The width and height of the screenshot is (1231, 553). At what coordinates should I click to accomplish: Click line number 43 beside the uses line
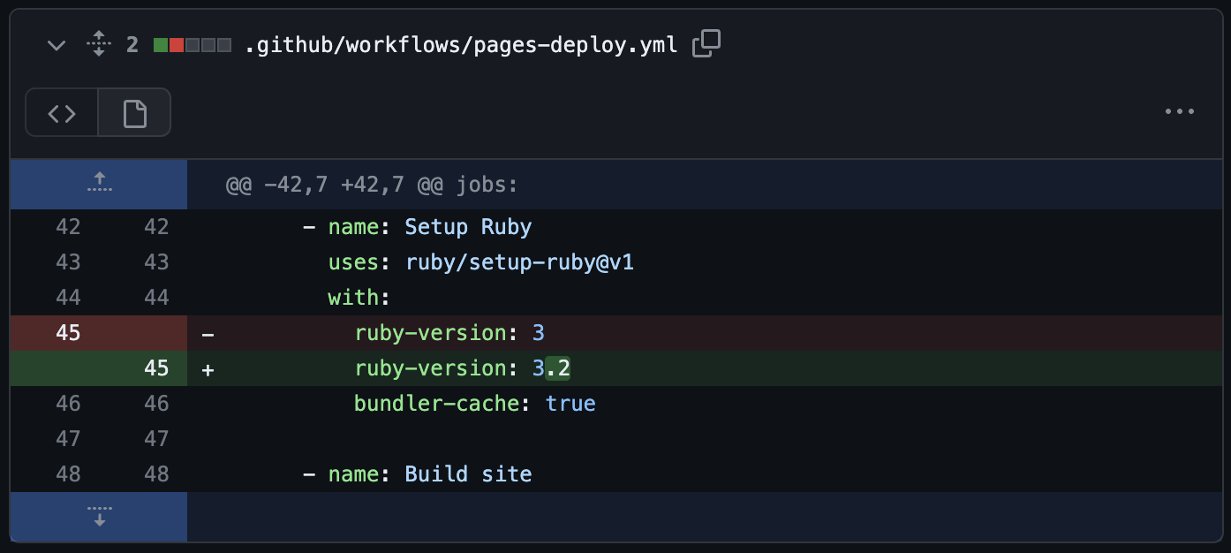click(68, 261)
